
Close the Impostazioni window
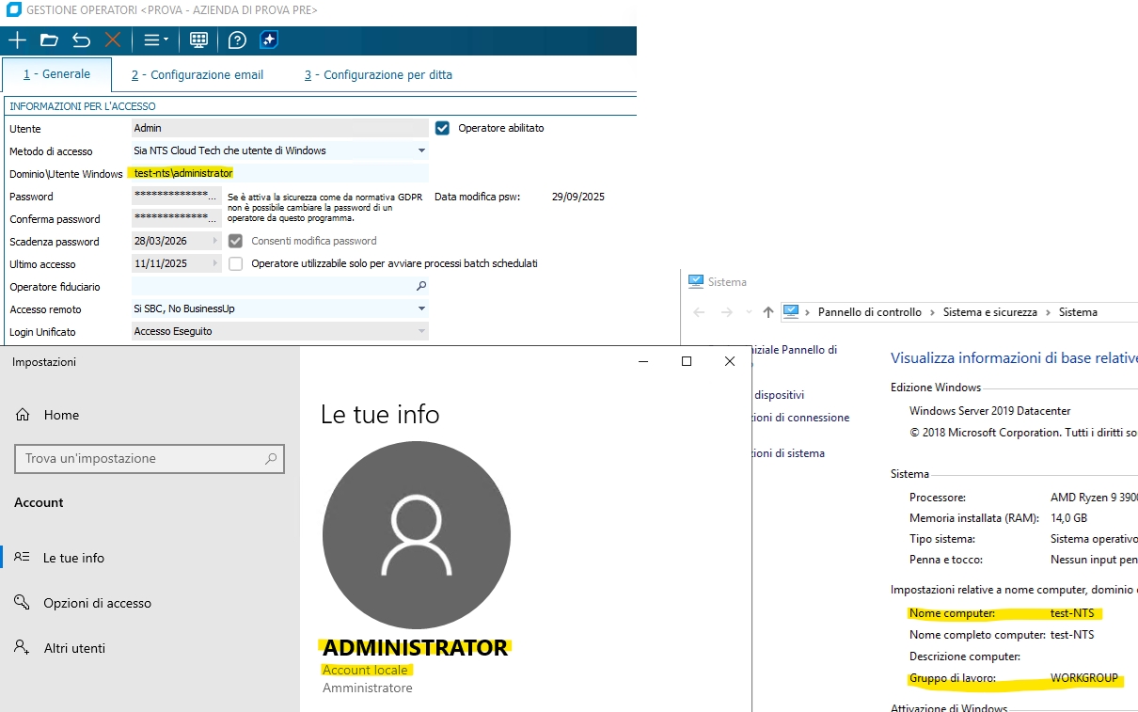tap(730, 361)
